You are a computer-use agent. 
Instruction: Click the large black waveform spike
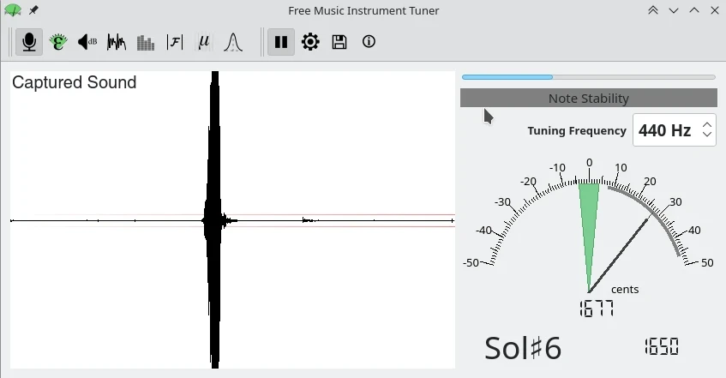click(x=214, y=220)
